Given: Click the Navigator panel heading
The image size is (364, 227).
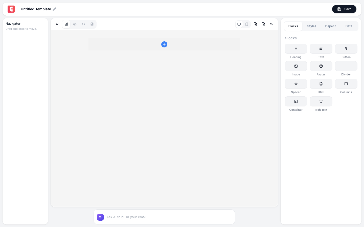Looking at the screenshot, I should tap(13, 23).
